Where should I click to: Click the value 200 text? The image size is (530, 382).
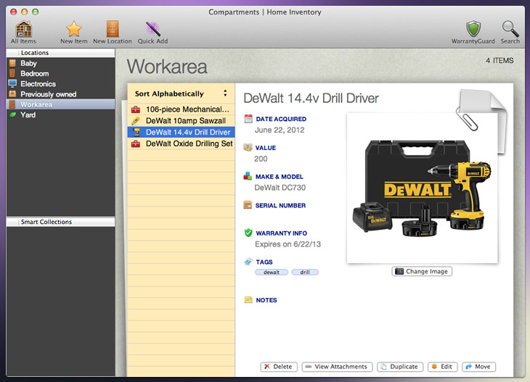(261, 159)
